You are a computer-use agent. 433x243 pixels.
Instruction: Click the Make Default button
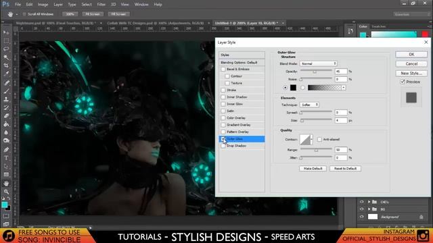[x=313, y=168]
